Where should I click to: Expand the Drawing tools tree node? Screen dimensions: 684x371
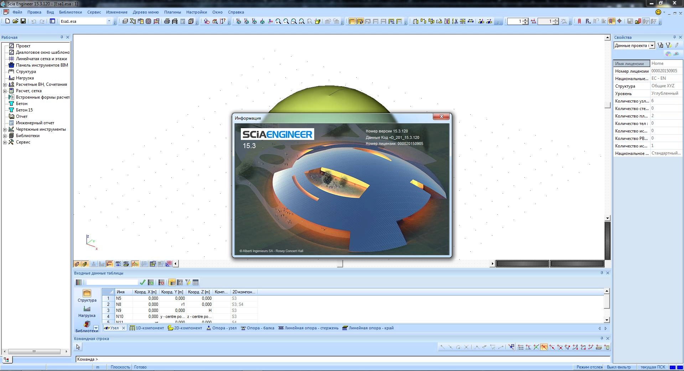point(5,129)
